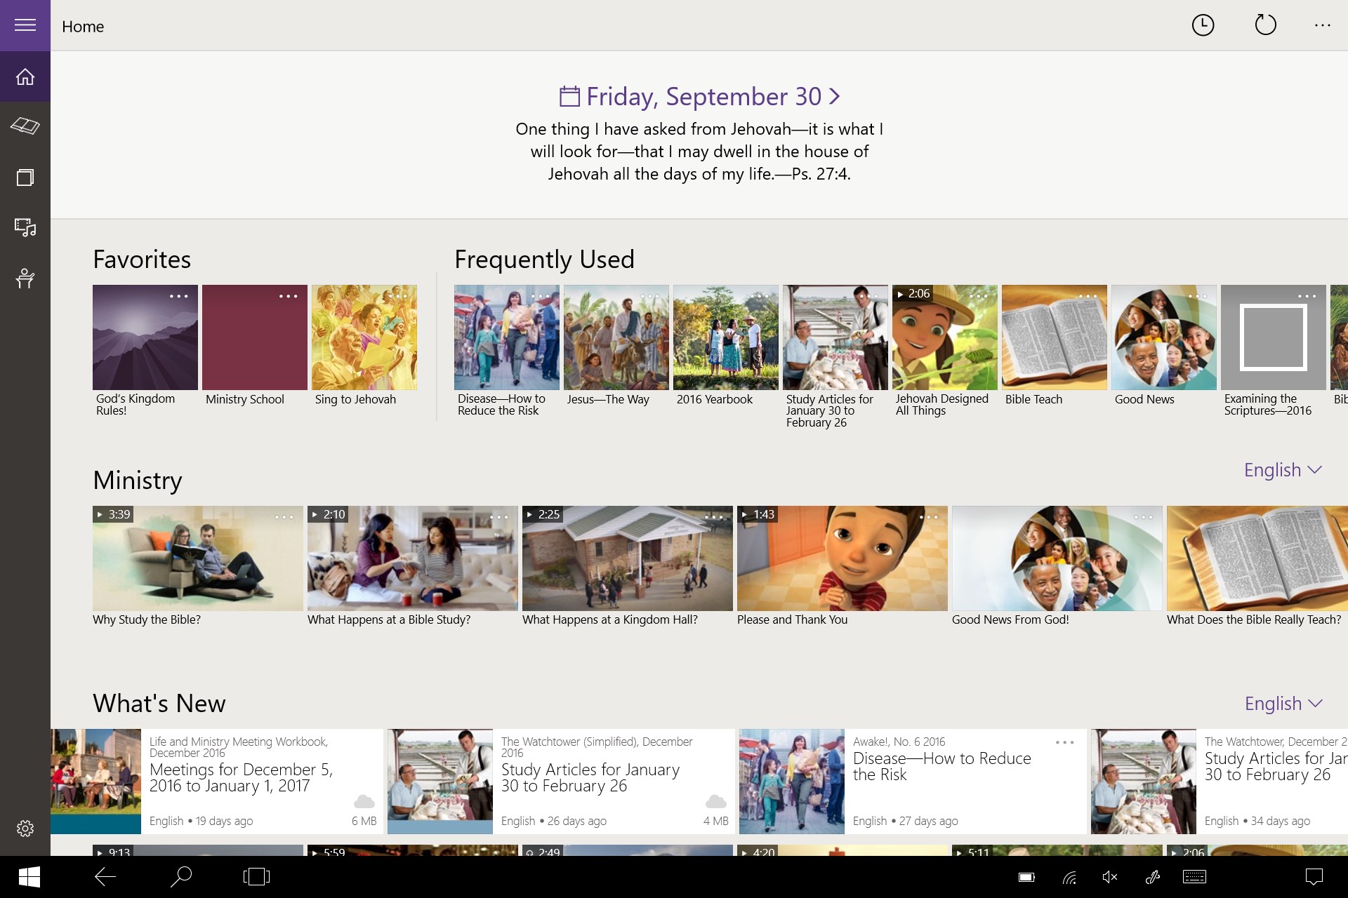Open history clock icon
Screen dimensions: 1348x898
1203,25
